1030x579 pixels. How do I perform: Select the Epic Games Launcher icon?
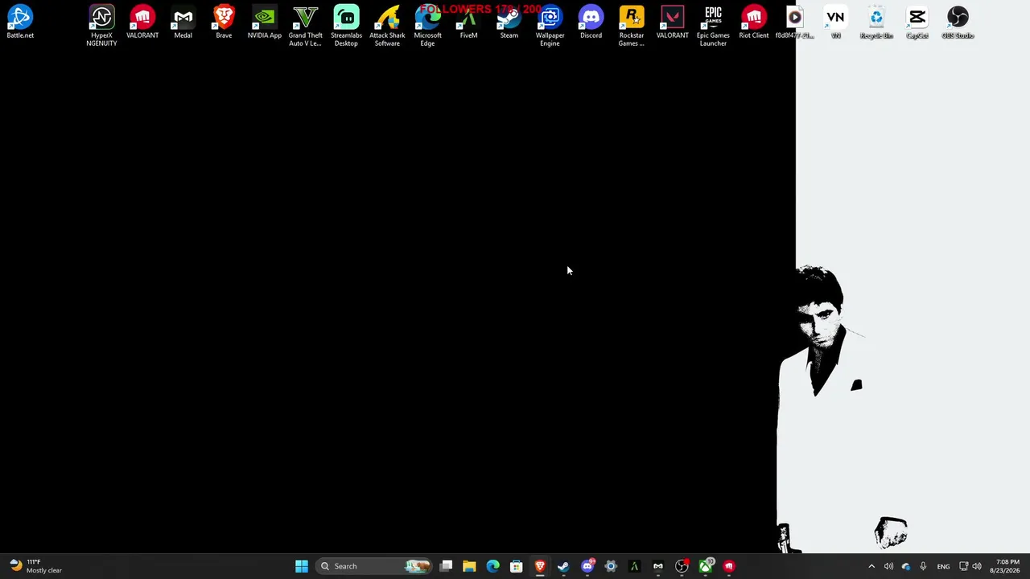coord(713,26)
